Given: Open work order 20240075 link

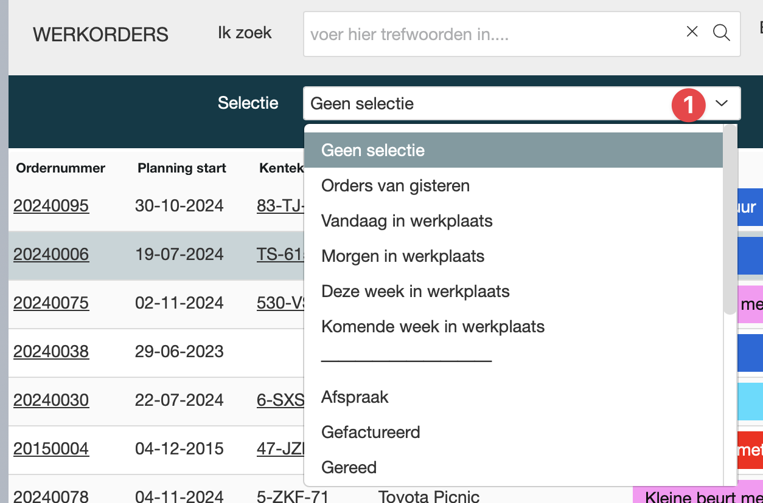Looking at the screenshot, I should 51,303.
